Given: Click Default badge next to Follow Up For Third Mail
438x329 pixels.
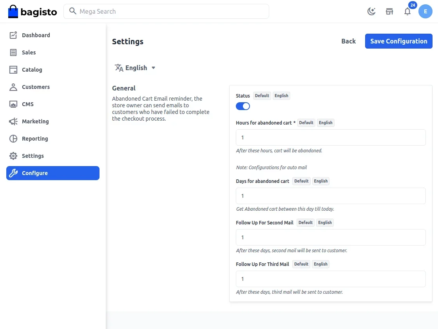Looking at the screenshot, I should pos(301,264).
